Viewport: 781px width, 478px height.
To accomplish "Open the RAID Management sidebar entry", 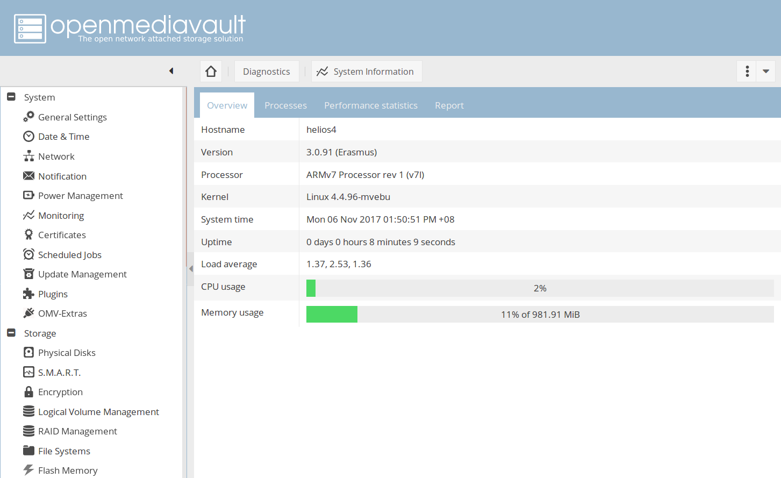I will click(77, 431).
